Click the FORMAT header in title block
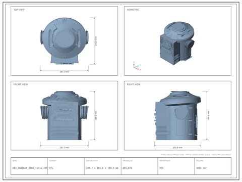This screenshot has width=242, height=182. (53, 161)
